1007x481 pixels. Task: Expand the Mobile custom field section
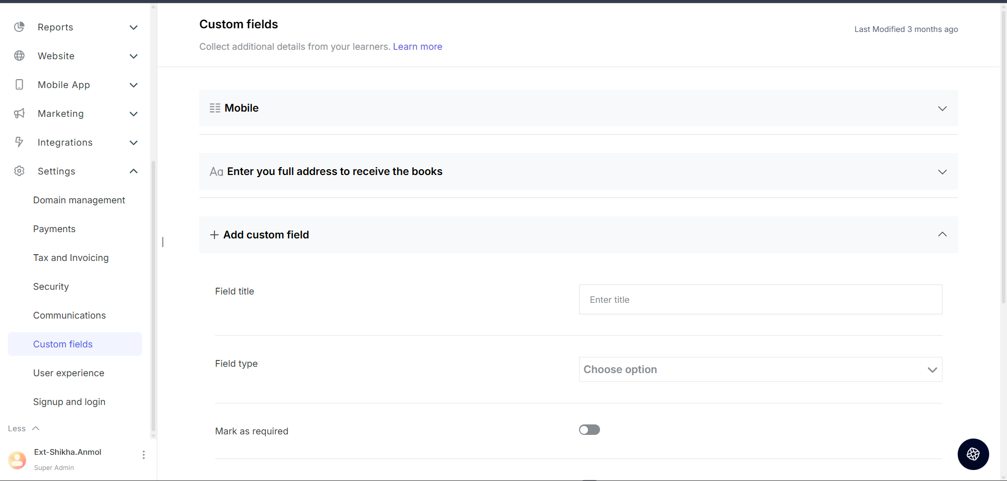coord(942,108)
